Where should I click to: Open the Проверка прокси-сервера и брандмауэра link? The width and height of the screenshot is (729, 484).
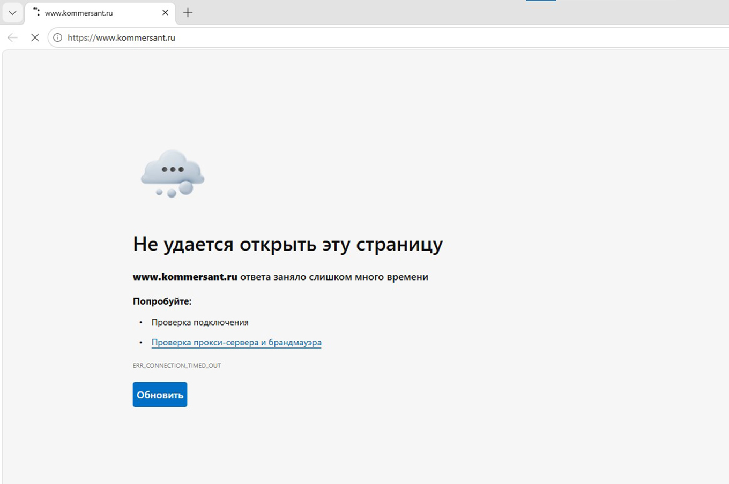pyautogui.click(x=236, y=342)
